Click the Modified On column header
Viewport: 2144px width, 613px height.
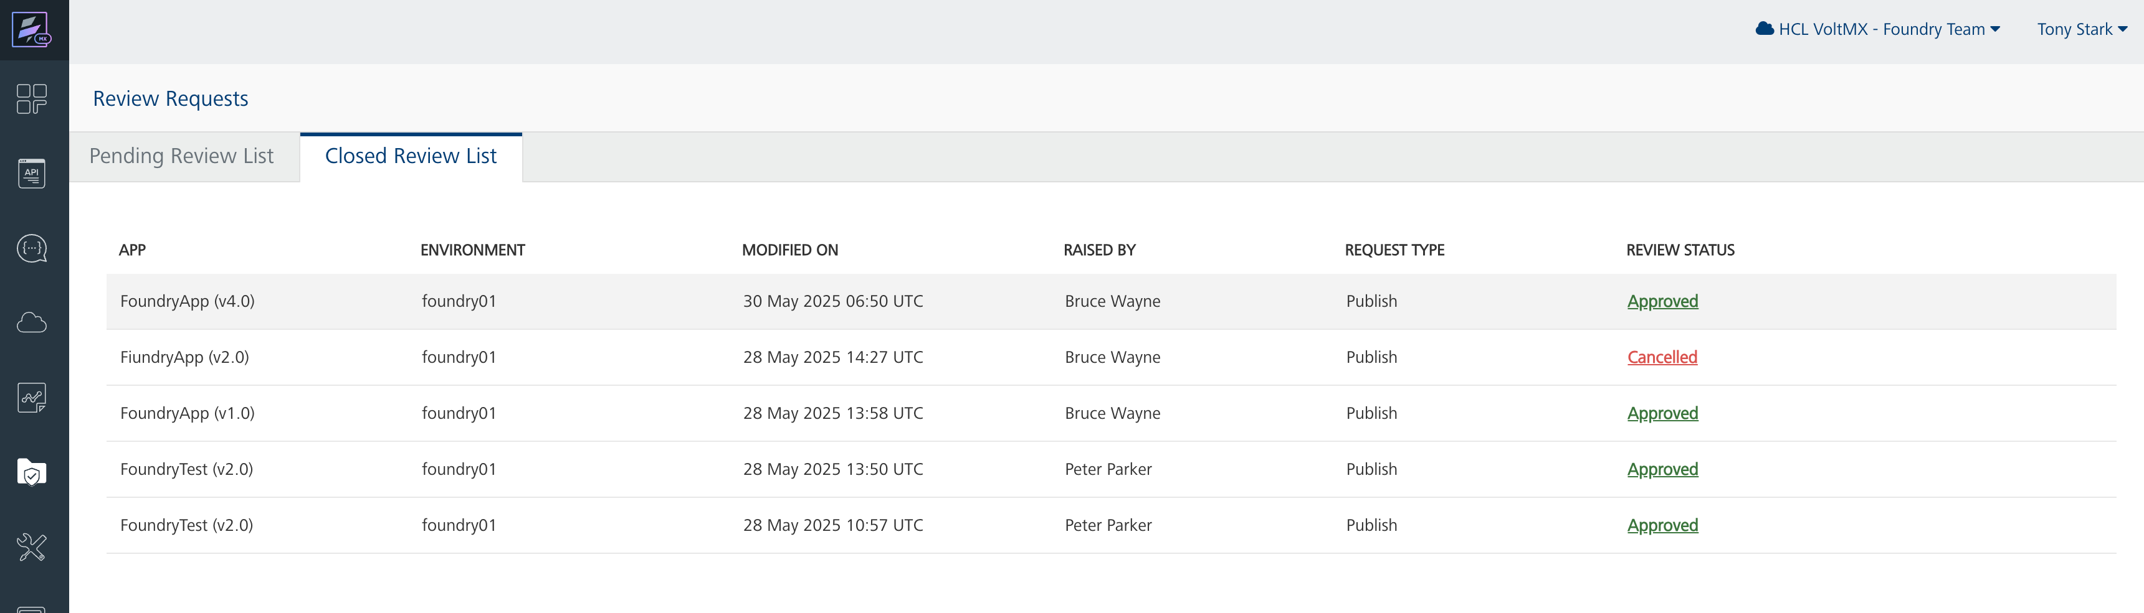(790, 250)
